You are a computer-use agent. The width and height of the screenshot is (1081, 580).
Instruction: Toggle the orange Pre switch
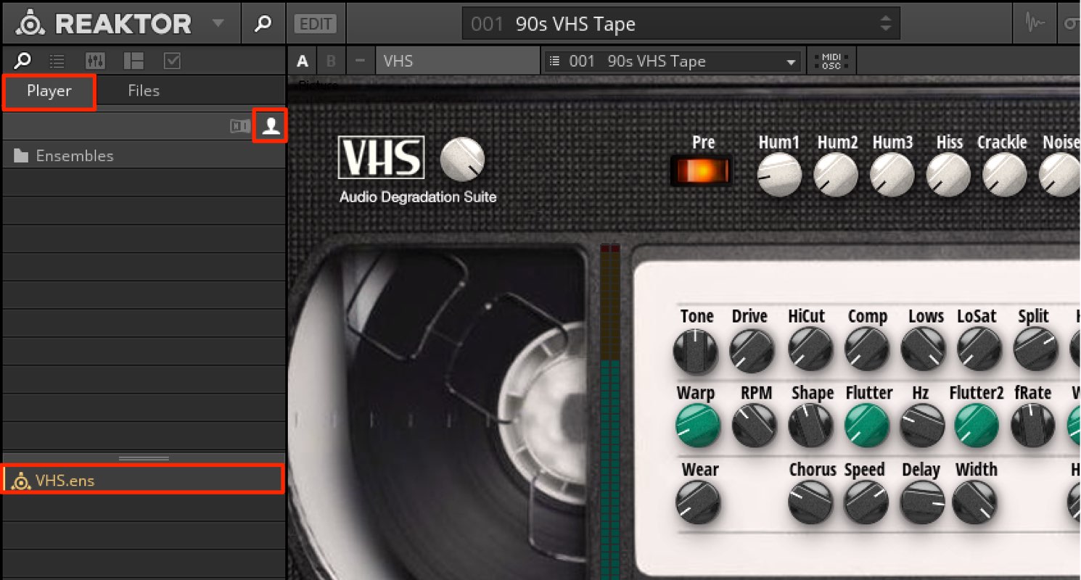(702, 170)
